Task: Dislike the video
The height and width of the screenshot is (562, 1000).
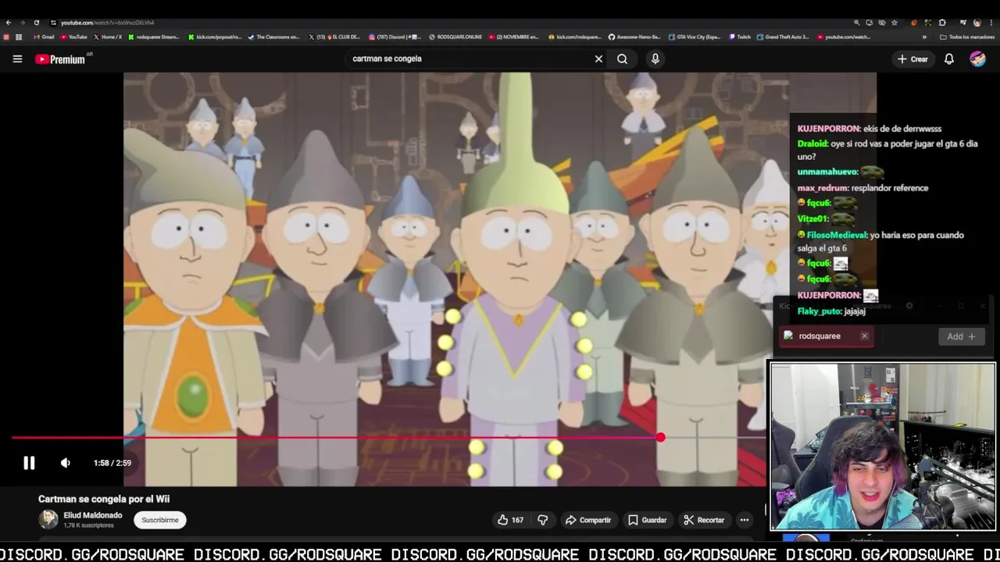Action: pos(543,520)
